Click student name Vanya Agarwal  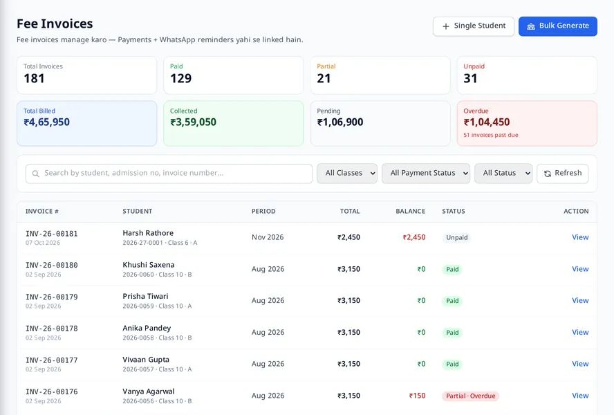pos(149,391)
